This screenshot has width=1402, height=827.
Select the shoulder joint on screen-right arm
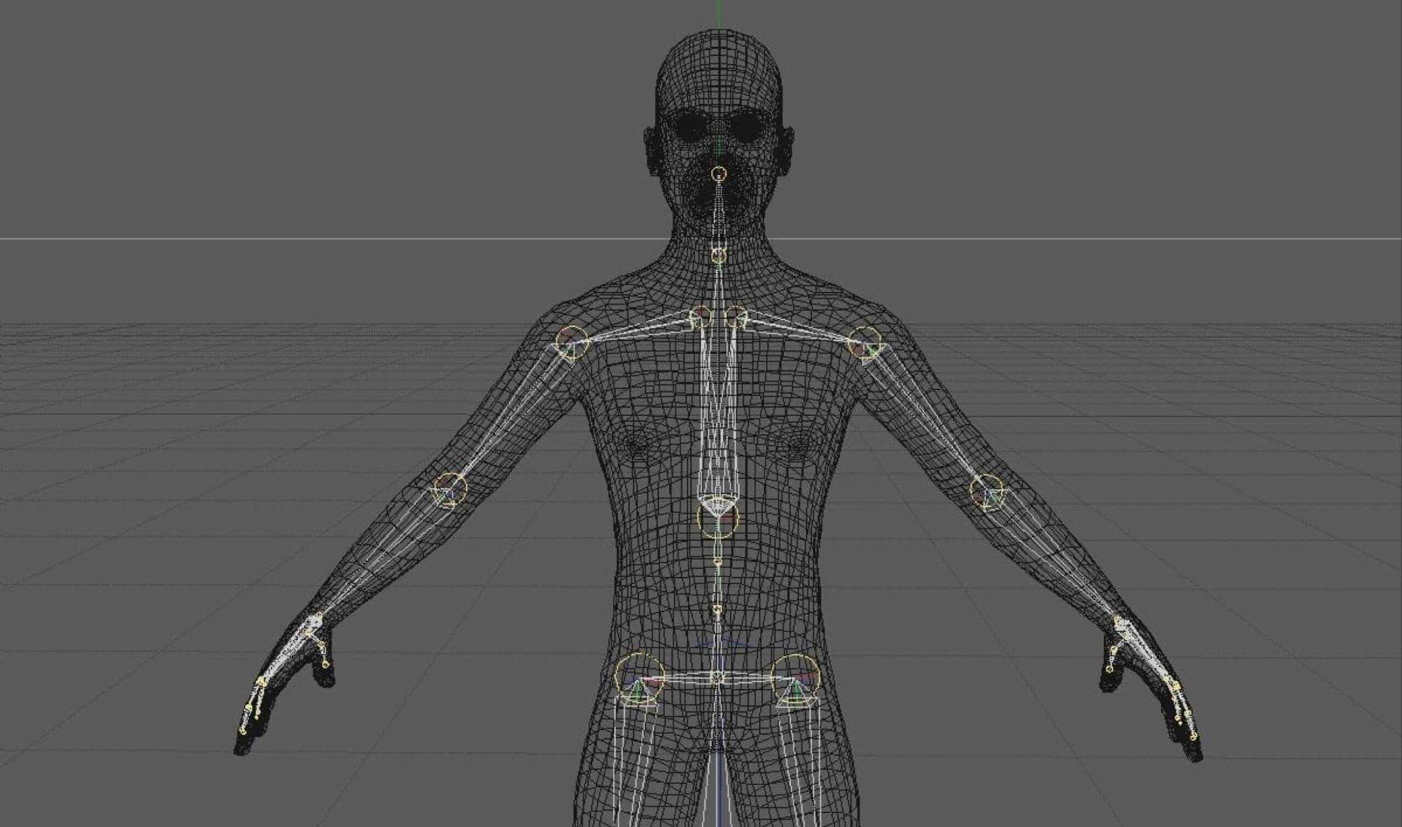point(864,342)
